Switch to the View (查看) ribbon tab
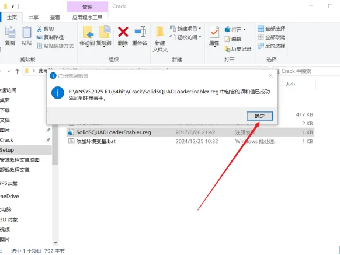The image size is (340, 255). pyautogui.click(x=55, y=18)
